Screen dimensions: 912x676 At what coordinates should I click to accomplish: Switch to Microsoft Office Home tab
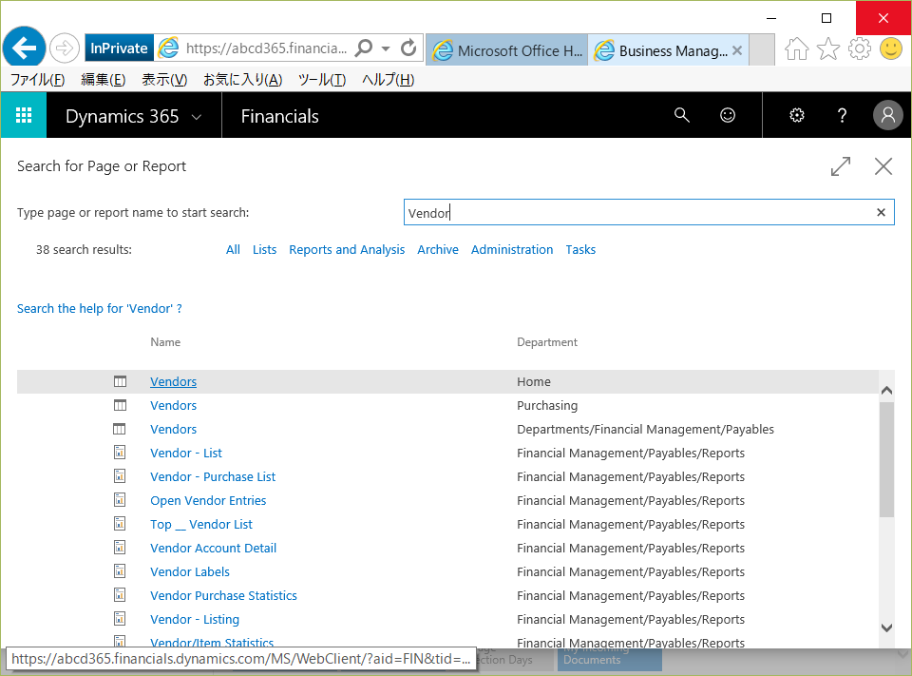[506, 50]
